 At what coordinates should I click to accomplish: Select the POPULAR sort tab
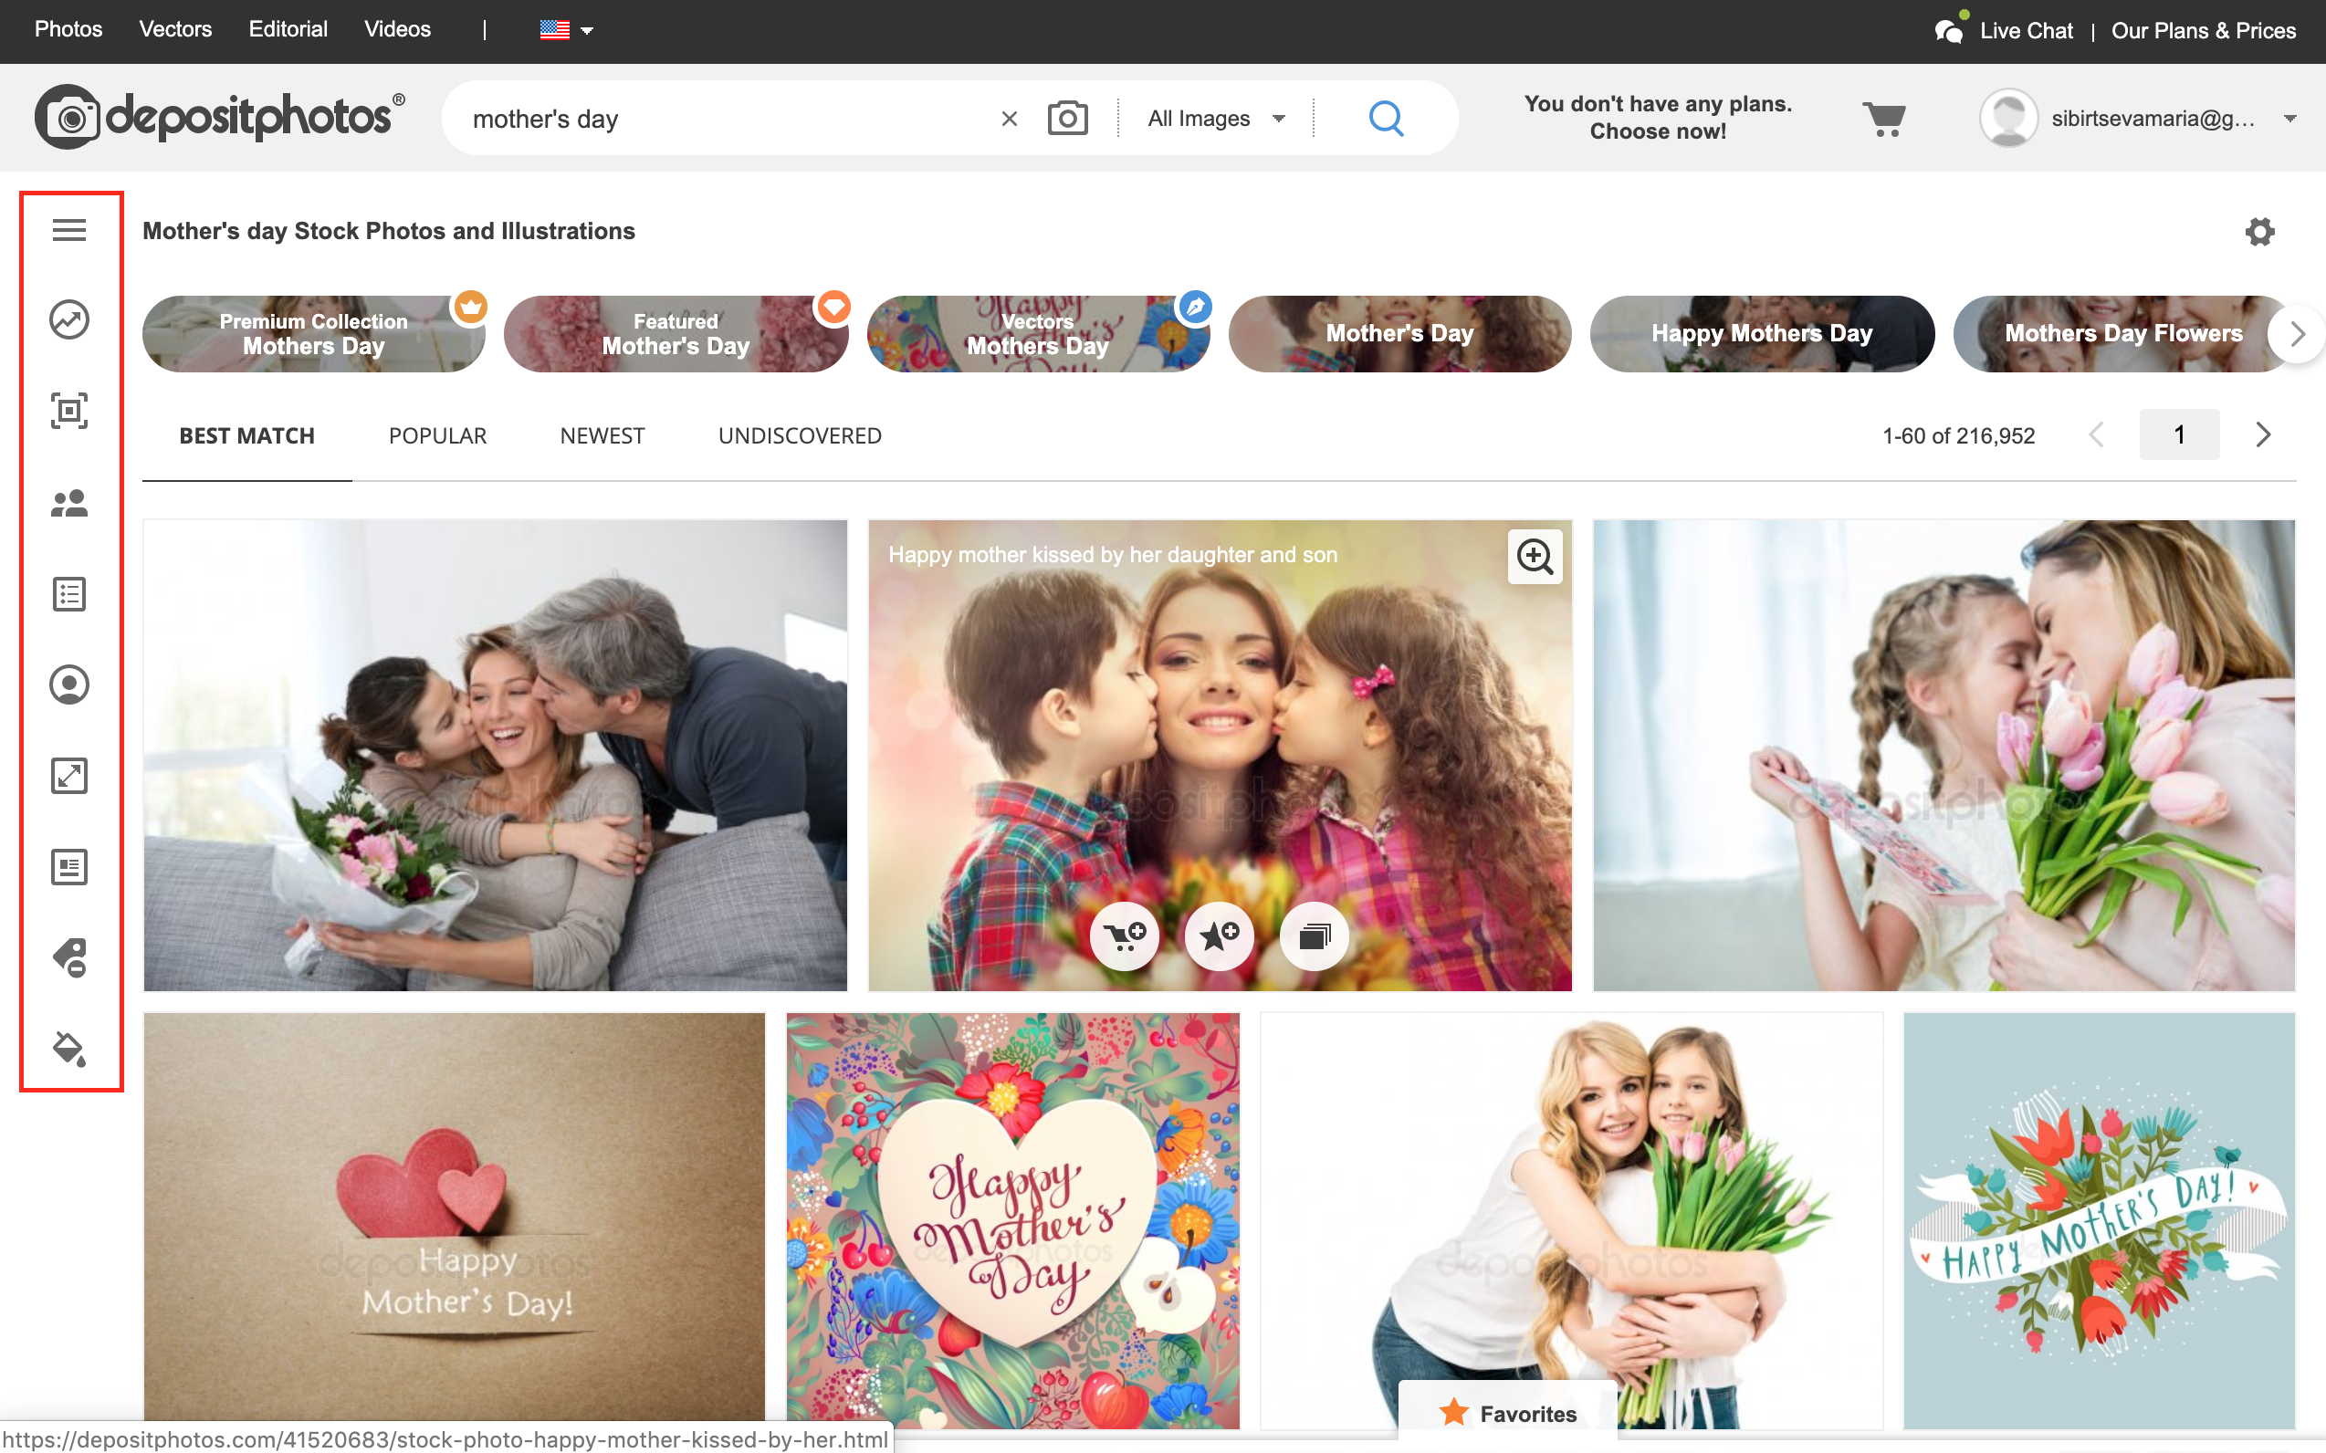pyautogui.click(x=436, y=435)
